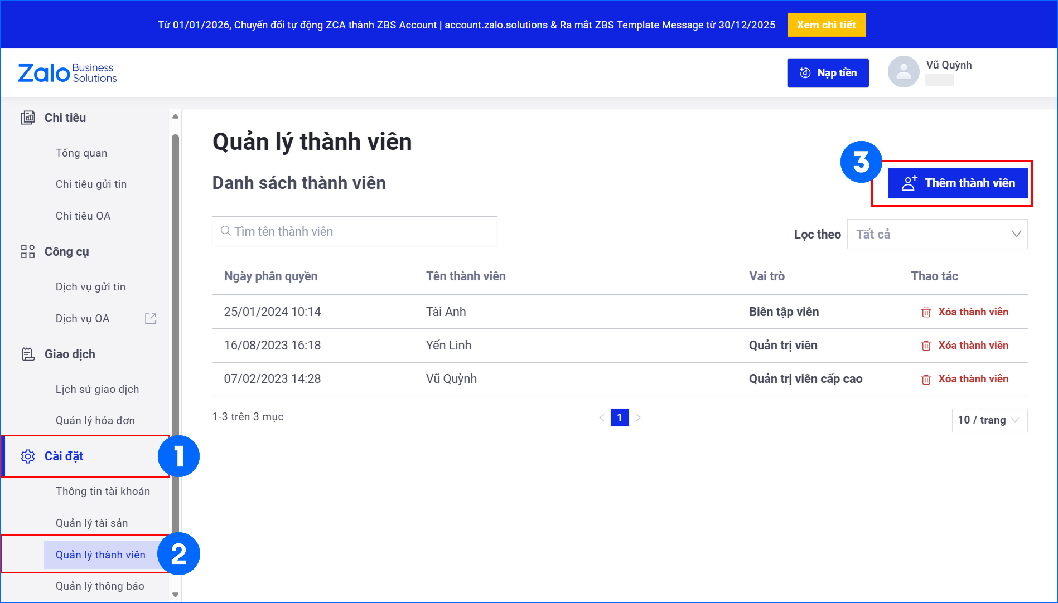This screenshot has width=1058, height=603.
Task: Click the user avatar icon for Vũ Quỳnh
Action: (x=903, y=72)
